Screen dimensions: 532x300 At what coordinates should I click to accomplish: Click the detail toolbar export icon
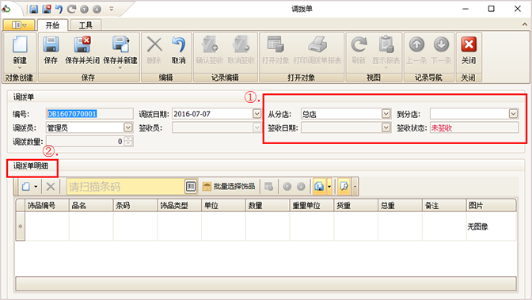pos(319,186)
